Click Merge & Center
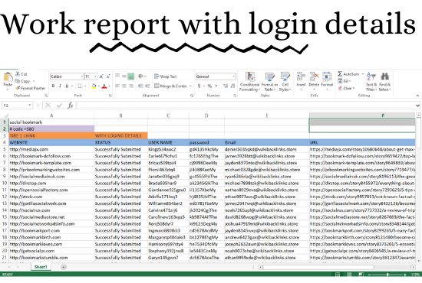Image resolution: width=422 pixels, height=283 pixels. (x=170, y=86)
